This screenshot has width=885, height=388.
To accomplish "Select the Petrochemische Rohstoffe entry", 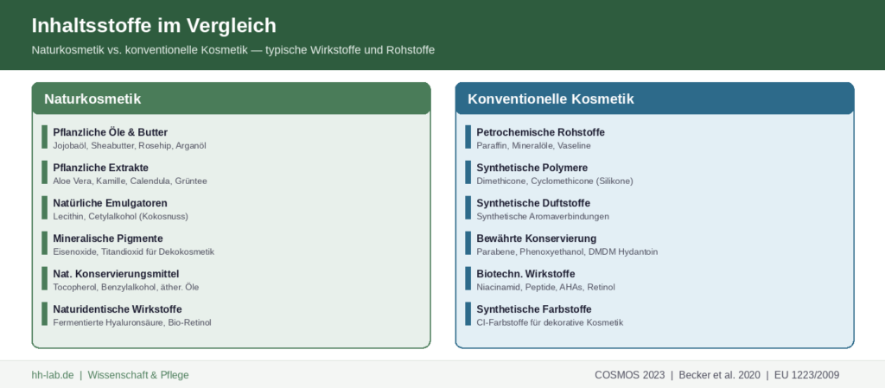I will 540,132.
